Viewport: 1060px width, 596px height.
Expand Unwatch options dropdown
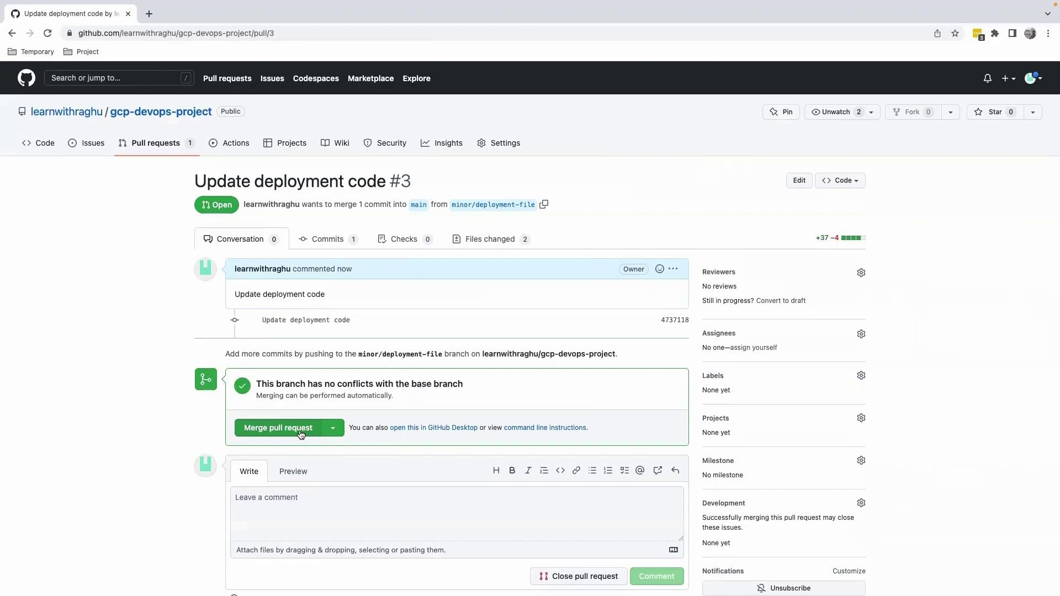(x=871, y=112)
